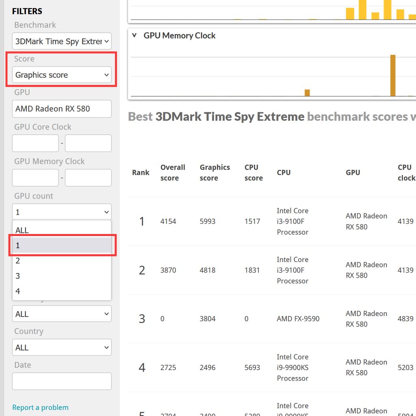Sort by Graphics score column header
The image size is (416, 416).
click(x=214, y=173)
